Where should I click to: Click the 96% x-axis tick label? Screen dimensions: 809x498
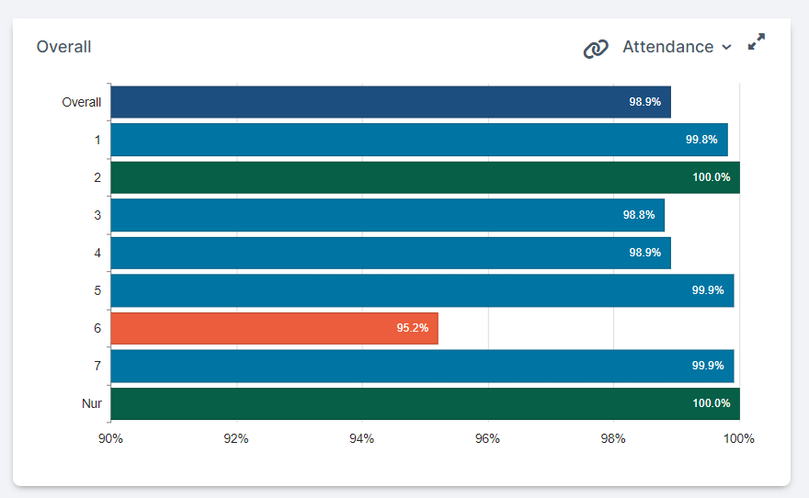[487, 438]
